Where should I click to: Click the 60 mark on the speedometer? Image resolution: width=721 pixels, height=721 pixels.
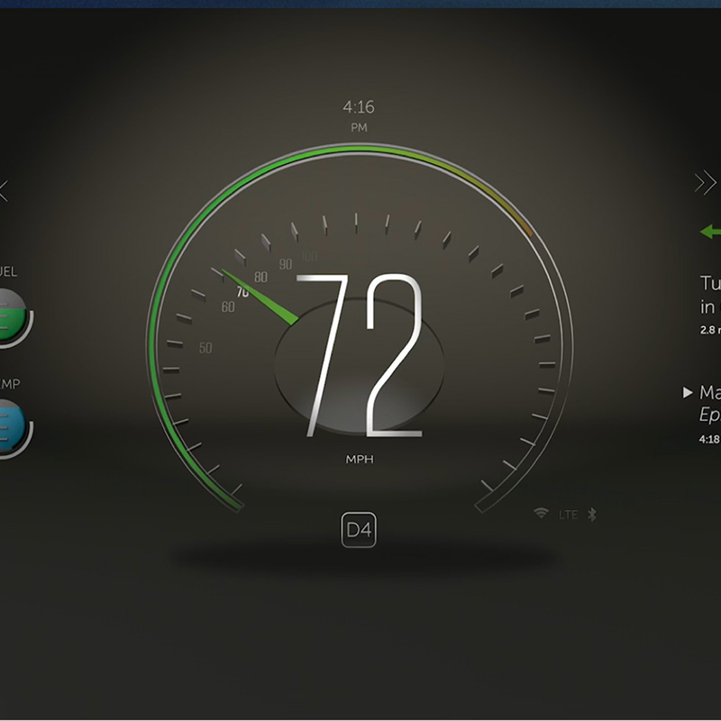(x=228, y=306)
